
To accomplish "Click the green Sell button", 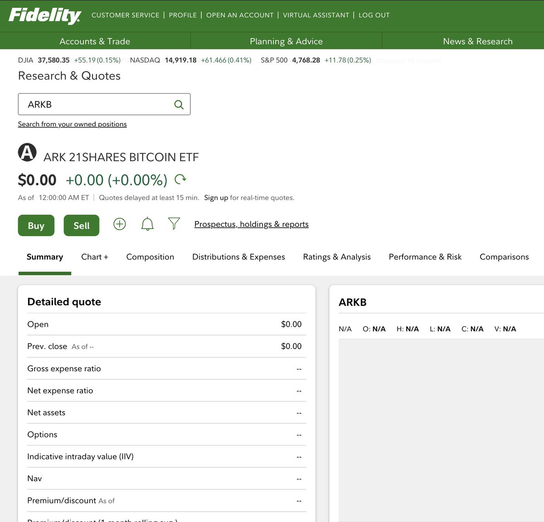I will [x=82, y=225].
